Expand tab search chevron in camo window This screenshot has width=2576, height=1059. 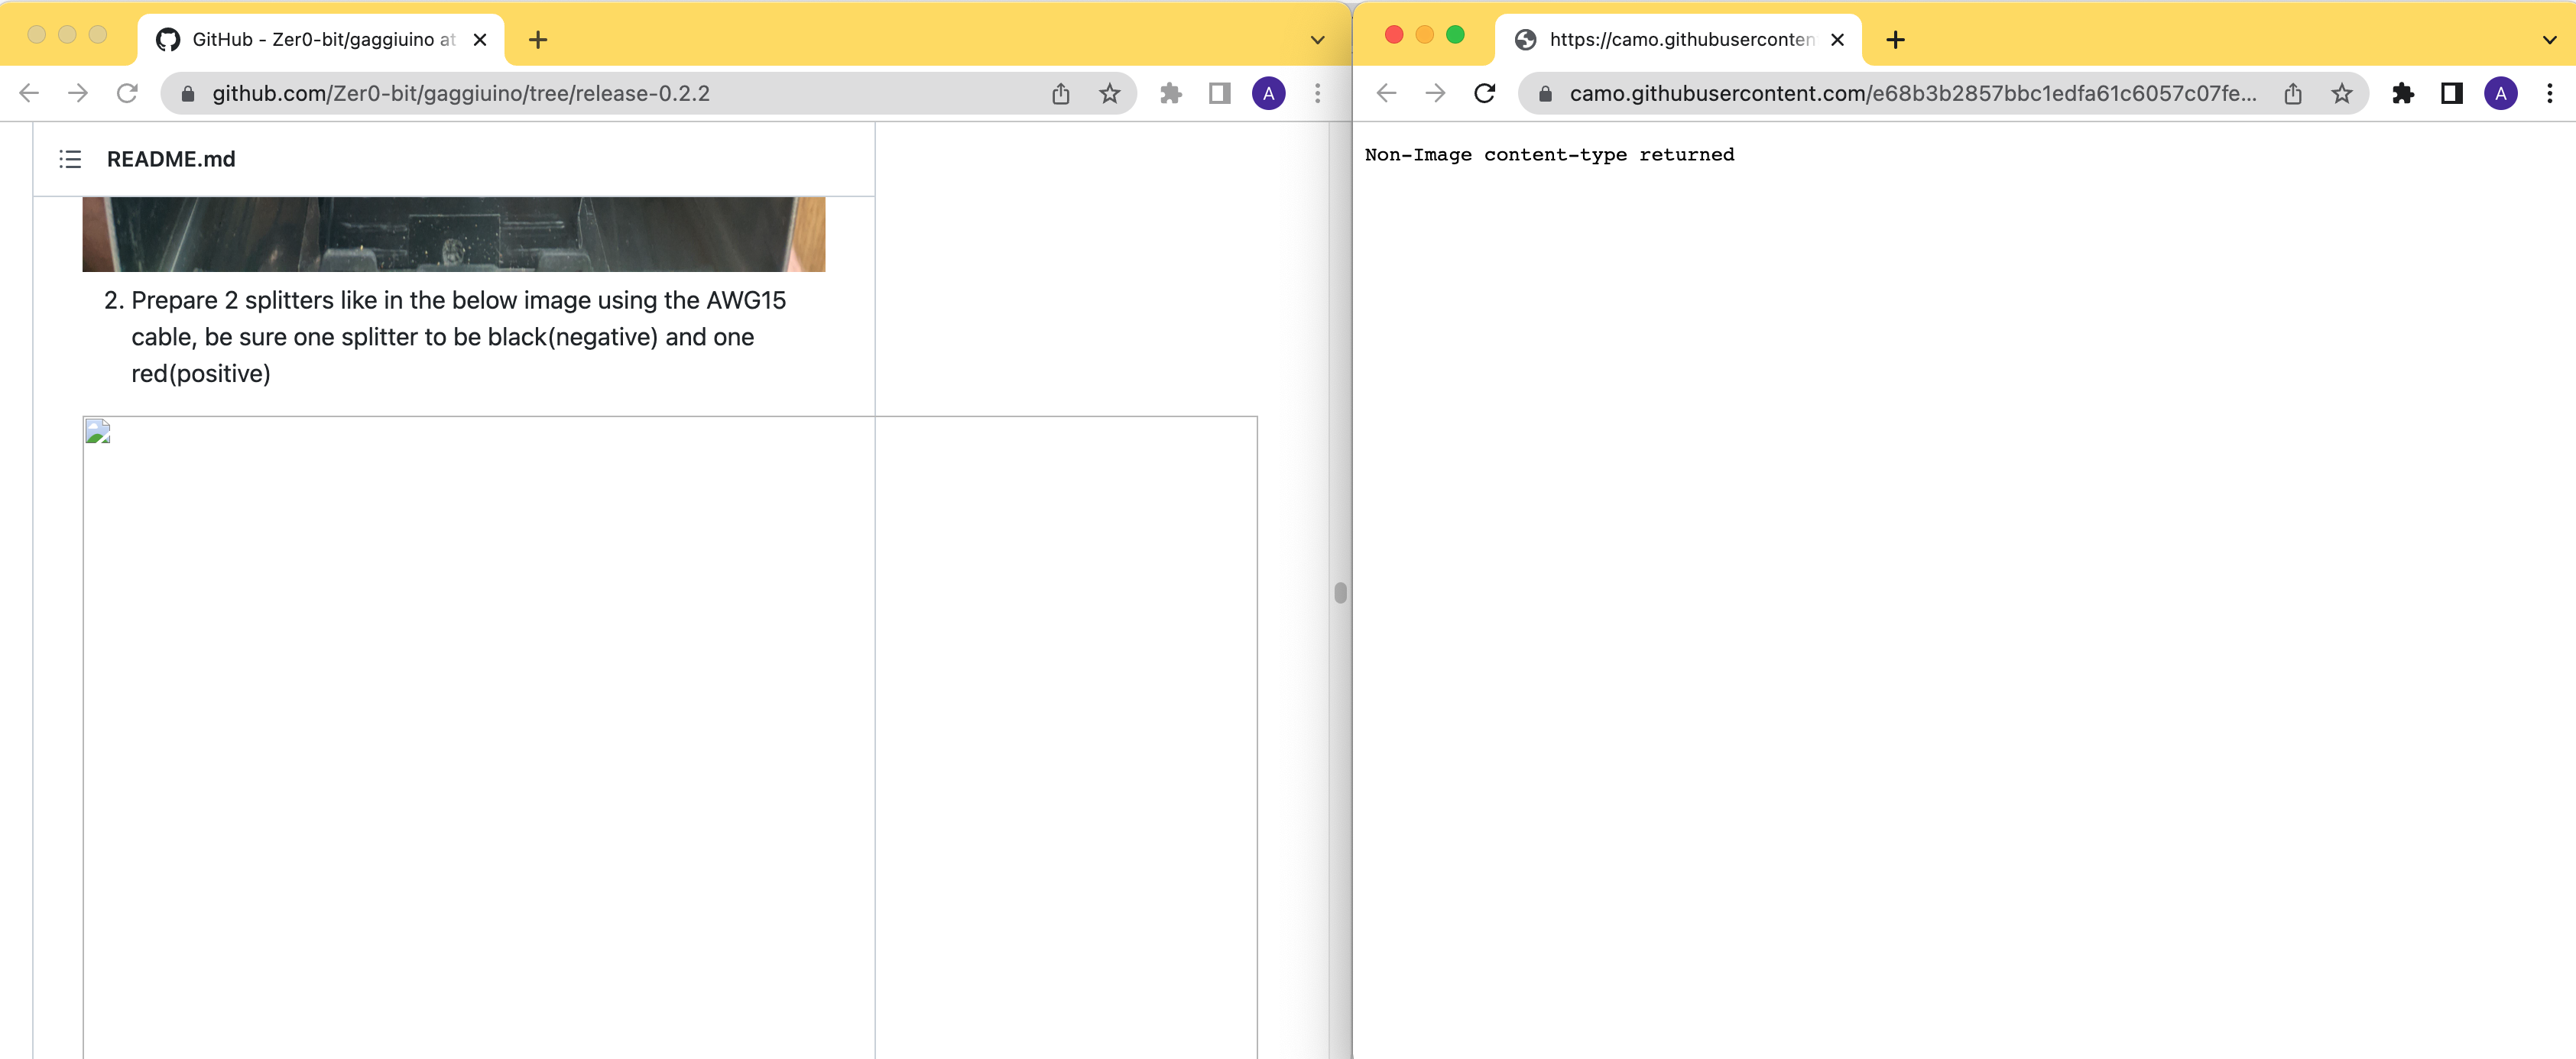tap(2550, 40)
